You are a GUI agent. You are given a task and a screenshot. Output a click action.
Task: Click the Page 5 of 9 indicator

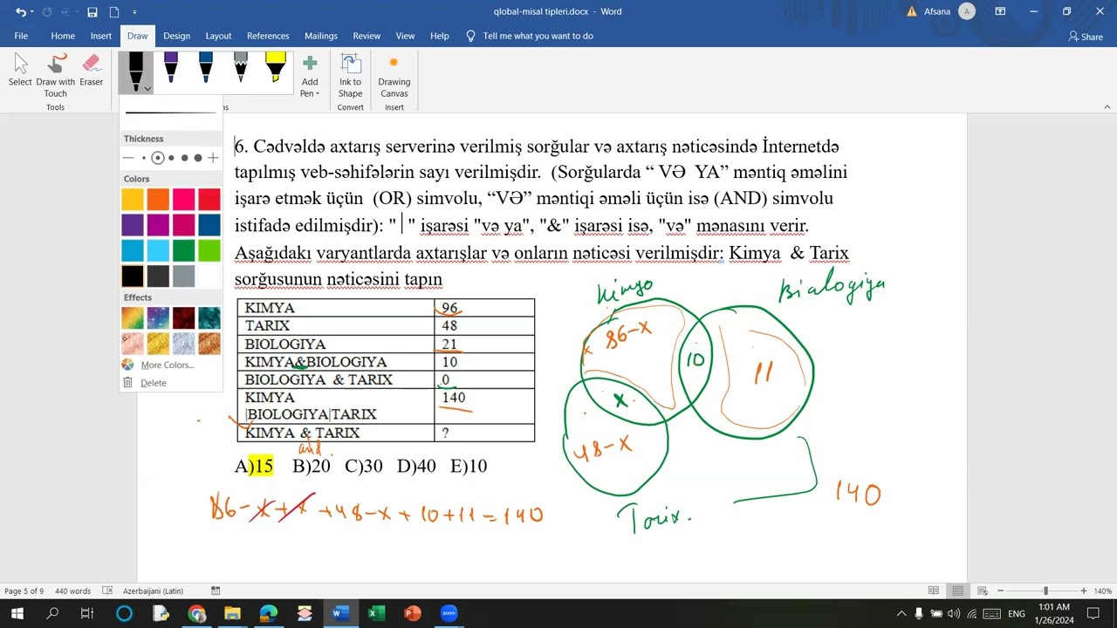[24, 591]
